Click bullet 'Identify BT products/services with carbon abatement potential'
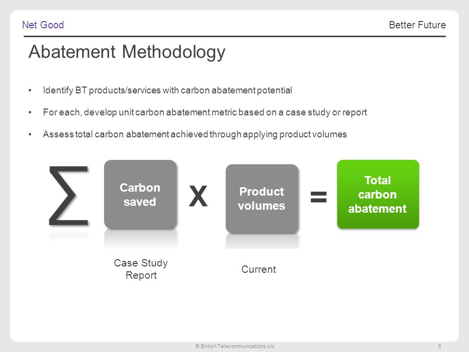The image size is (469, 352). (168, 90)
